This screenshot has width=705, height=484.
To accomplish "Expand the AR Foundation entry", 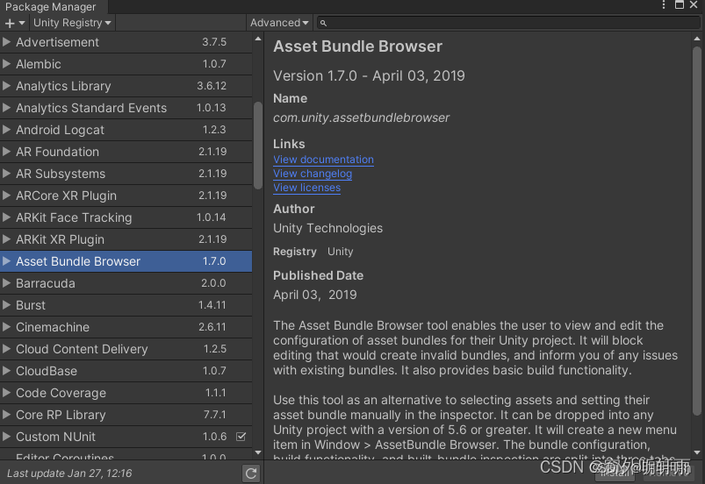I will (x=6, y=152).
